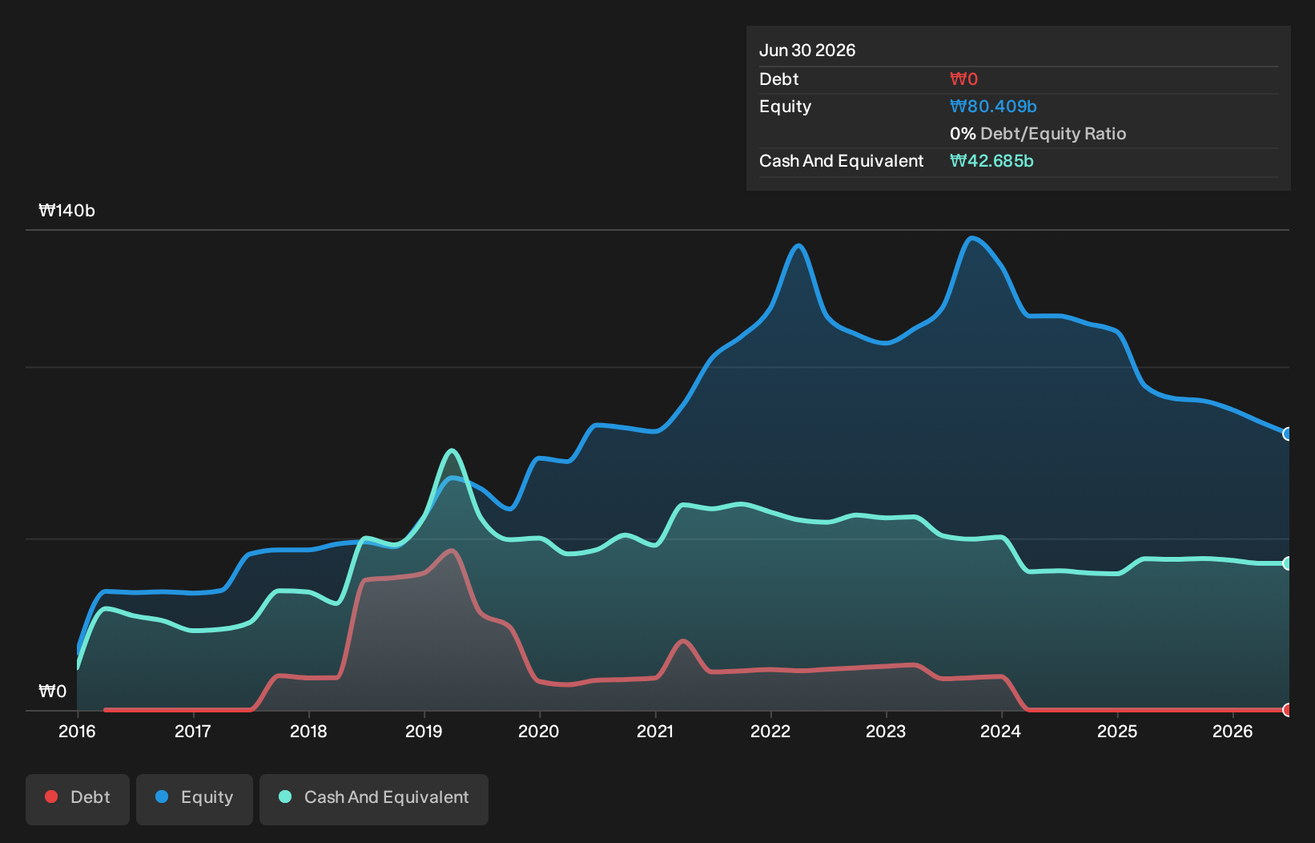Click the 2023 x-axis label

[x=886, y=732]
